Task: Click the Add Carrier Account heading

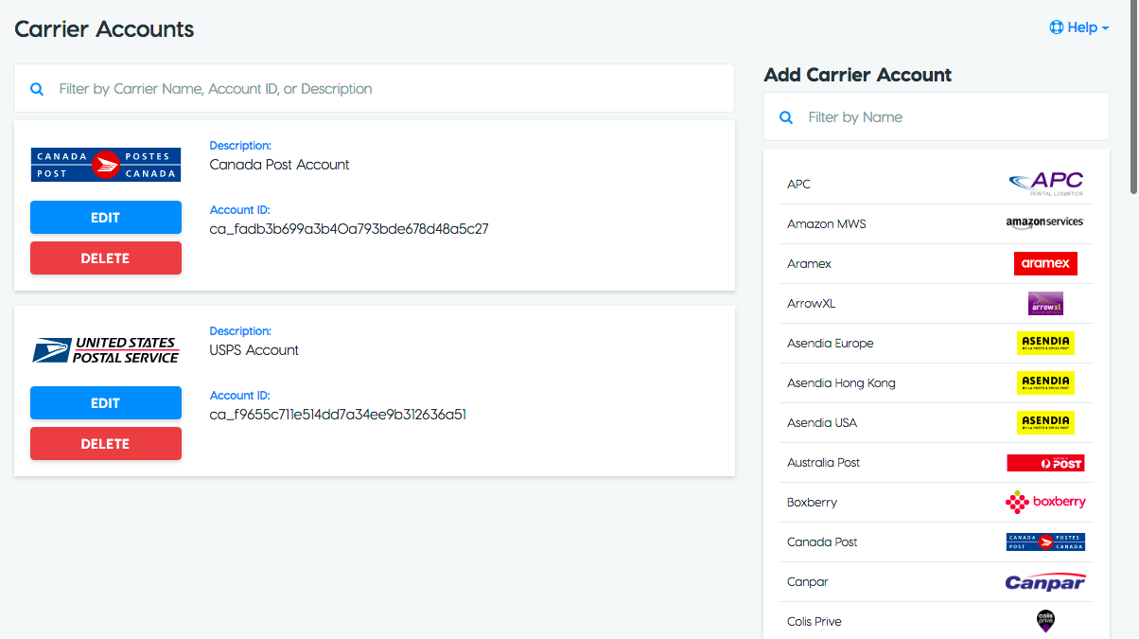Action: (858, 75)
